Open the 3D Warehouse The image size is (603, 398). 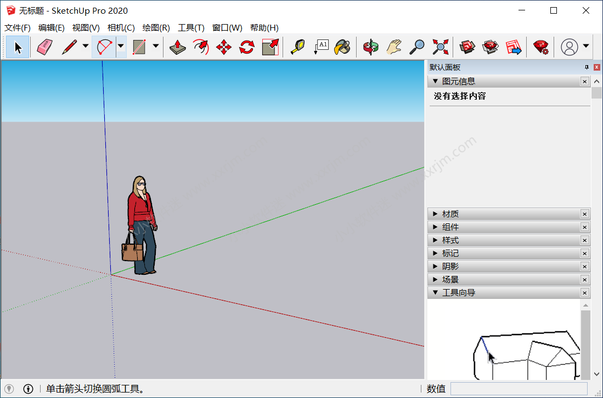pyautogui.click(x=467, y=47)
